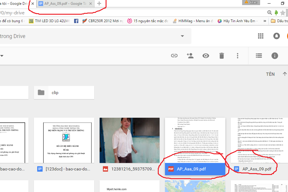Sort files by clicking the TÊN header
Viewport: 288px width, 192px height.
[271, 74]
